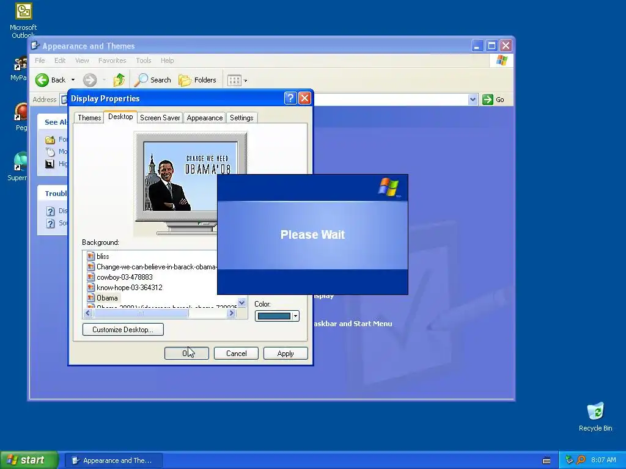
Task: Select know-hope-03-364312 background
Action: click(130, 288)
